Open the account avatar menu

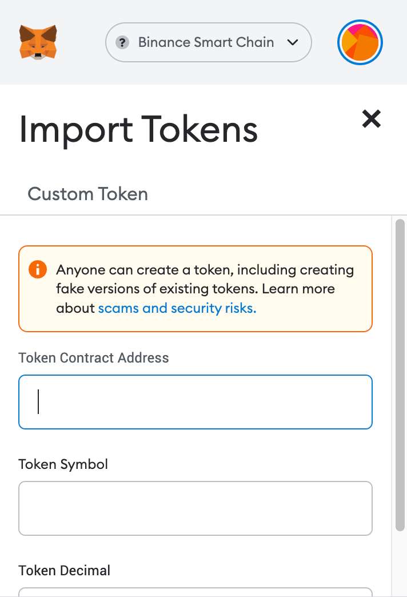coord(360,42)
